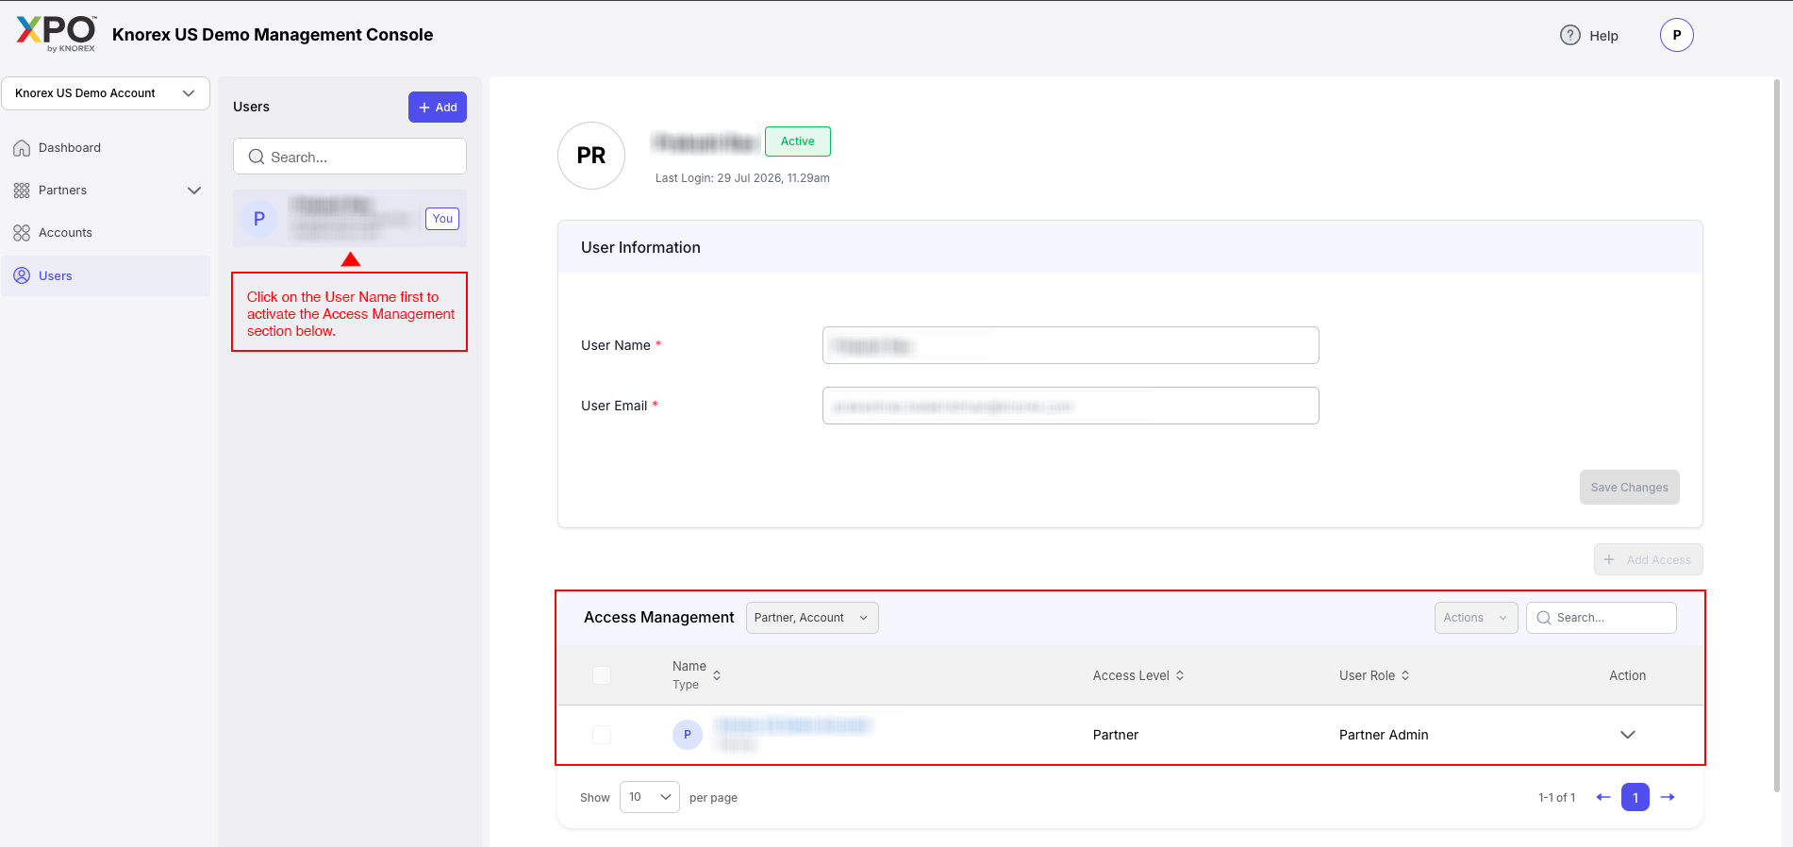Image resolution: width=1793 pixels, height=847 pixels.
Task: Click magnifier icon in Access Management search
Action: coord(1544,618)
